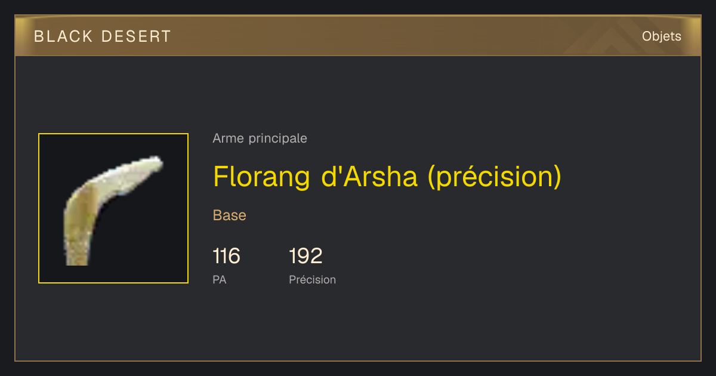Image resolution: width=716 pixels, height=376 pixels.
Task: Click the handle end of the weapon image
Action: click(77, 258)
